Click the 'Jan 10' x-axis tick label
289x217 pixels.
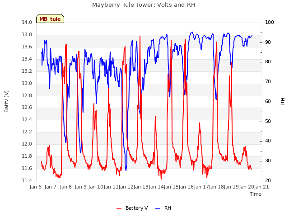pyautogui.click(x=95, y=187)
